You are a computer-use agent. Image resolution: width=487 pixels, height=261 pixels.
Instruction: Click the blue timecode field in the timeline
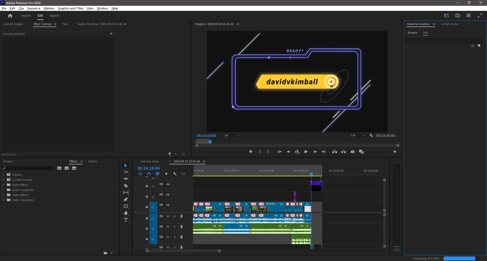point(148,168)
